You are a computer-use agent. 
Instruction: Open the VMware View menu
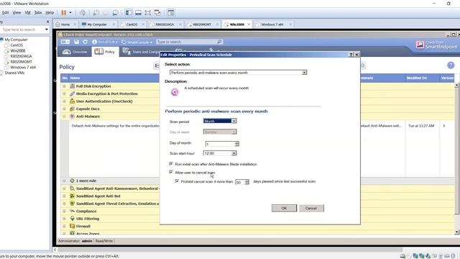point(17,13)
